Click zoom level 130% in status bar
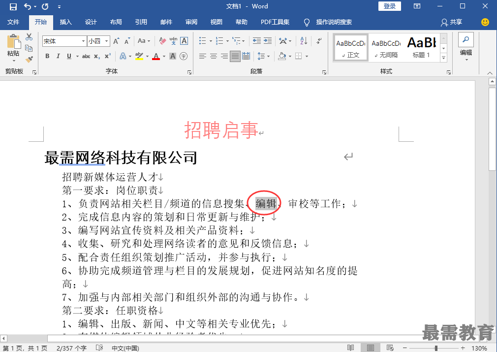This screenshot has height=352, width=497. [x=479, y=348]
